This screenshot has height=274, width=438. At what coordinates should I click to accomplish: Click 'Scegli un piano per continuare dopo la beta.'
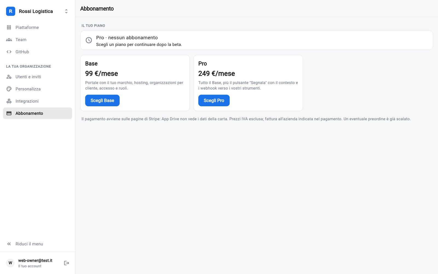139,45
